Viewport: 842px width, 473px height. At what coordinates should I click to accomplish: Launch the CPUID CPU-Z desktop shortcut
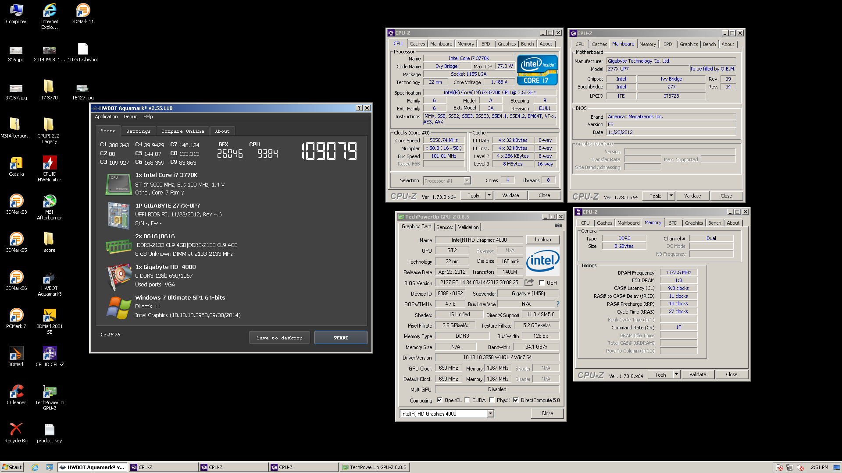(x=50, y=357)
